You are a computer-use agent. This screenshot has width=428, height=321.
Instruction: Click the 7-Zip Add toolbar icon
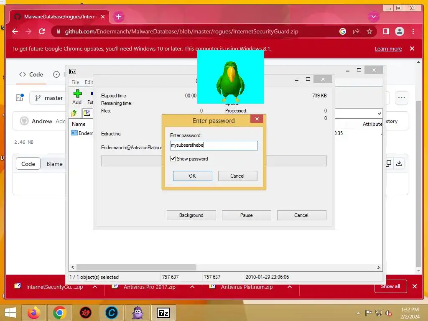pos(77,97)
